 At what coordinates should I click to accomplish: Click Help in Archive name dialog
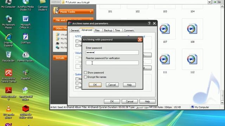[x=147, y=101]
